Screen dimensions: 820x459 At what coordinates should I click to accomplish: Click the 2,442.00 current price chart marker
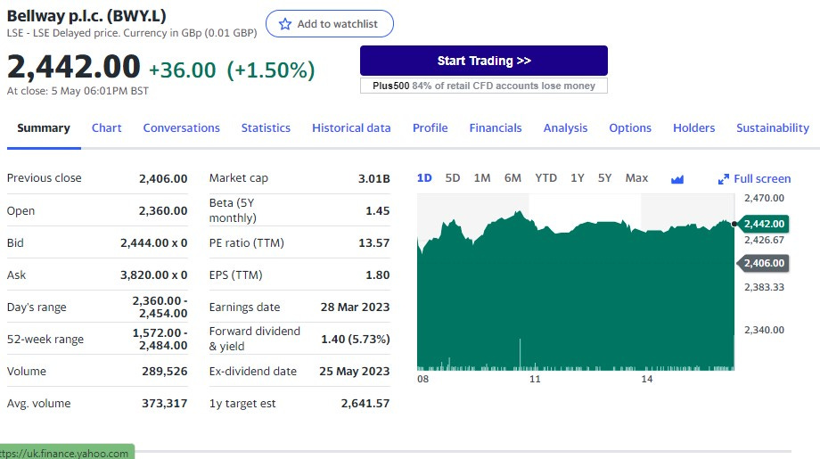(x=764, y=224)
